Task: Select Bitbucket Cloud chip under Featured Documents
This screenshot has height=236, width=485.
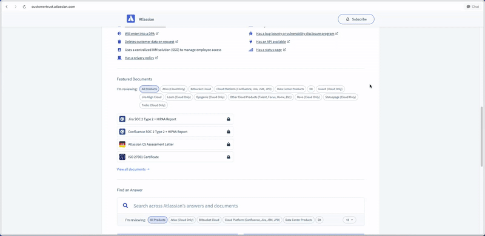Action: 201,89
